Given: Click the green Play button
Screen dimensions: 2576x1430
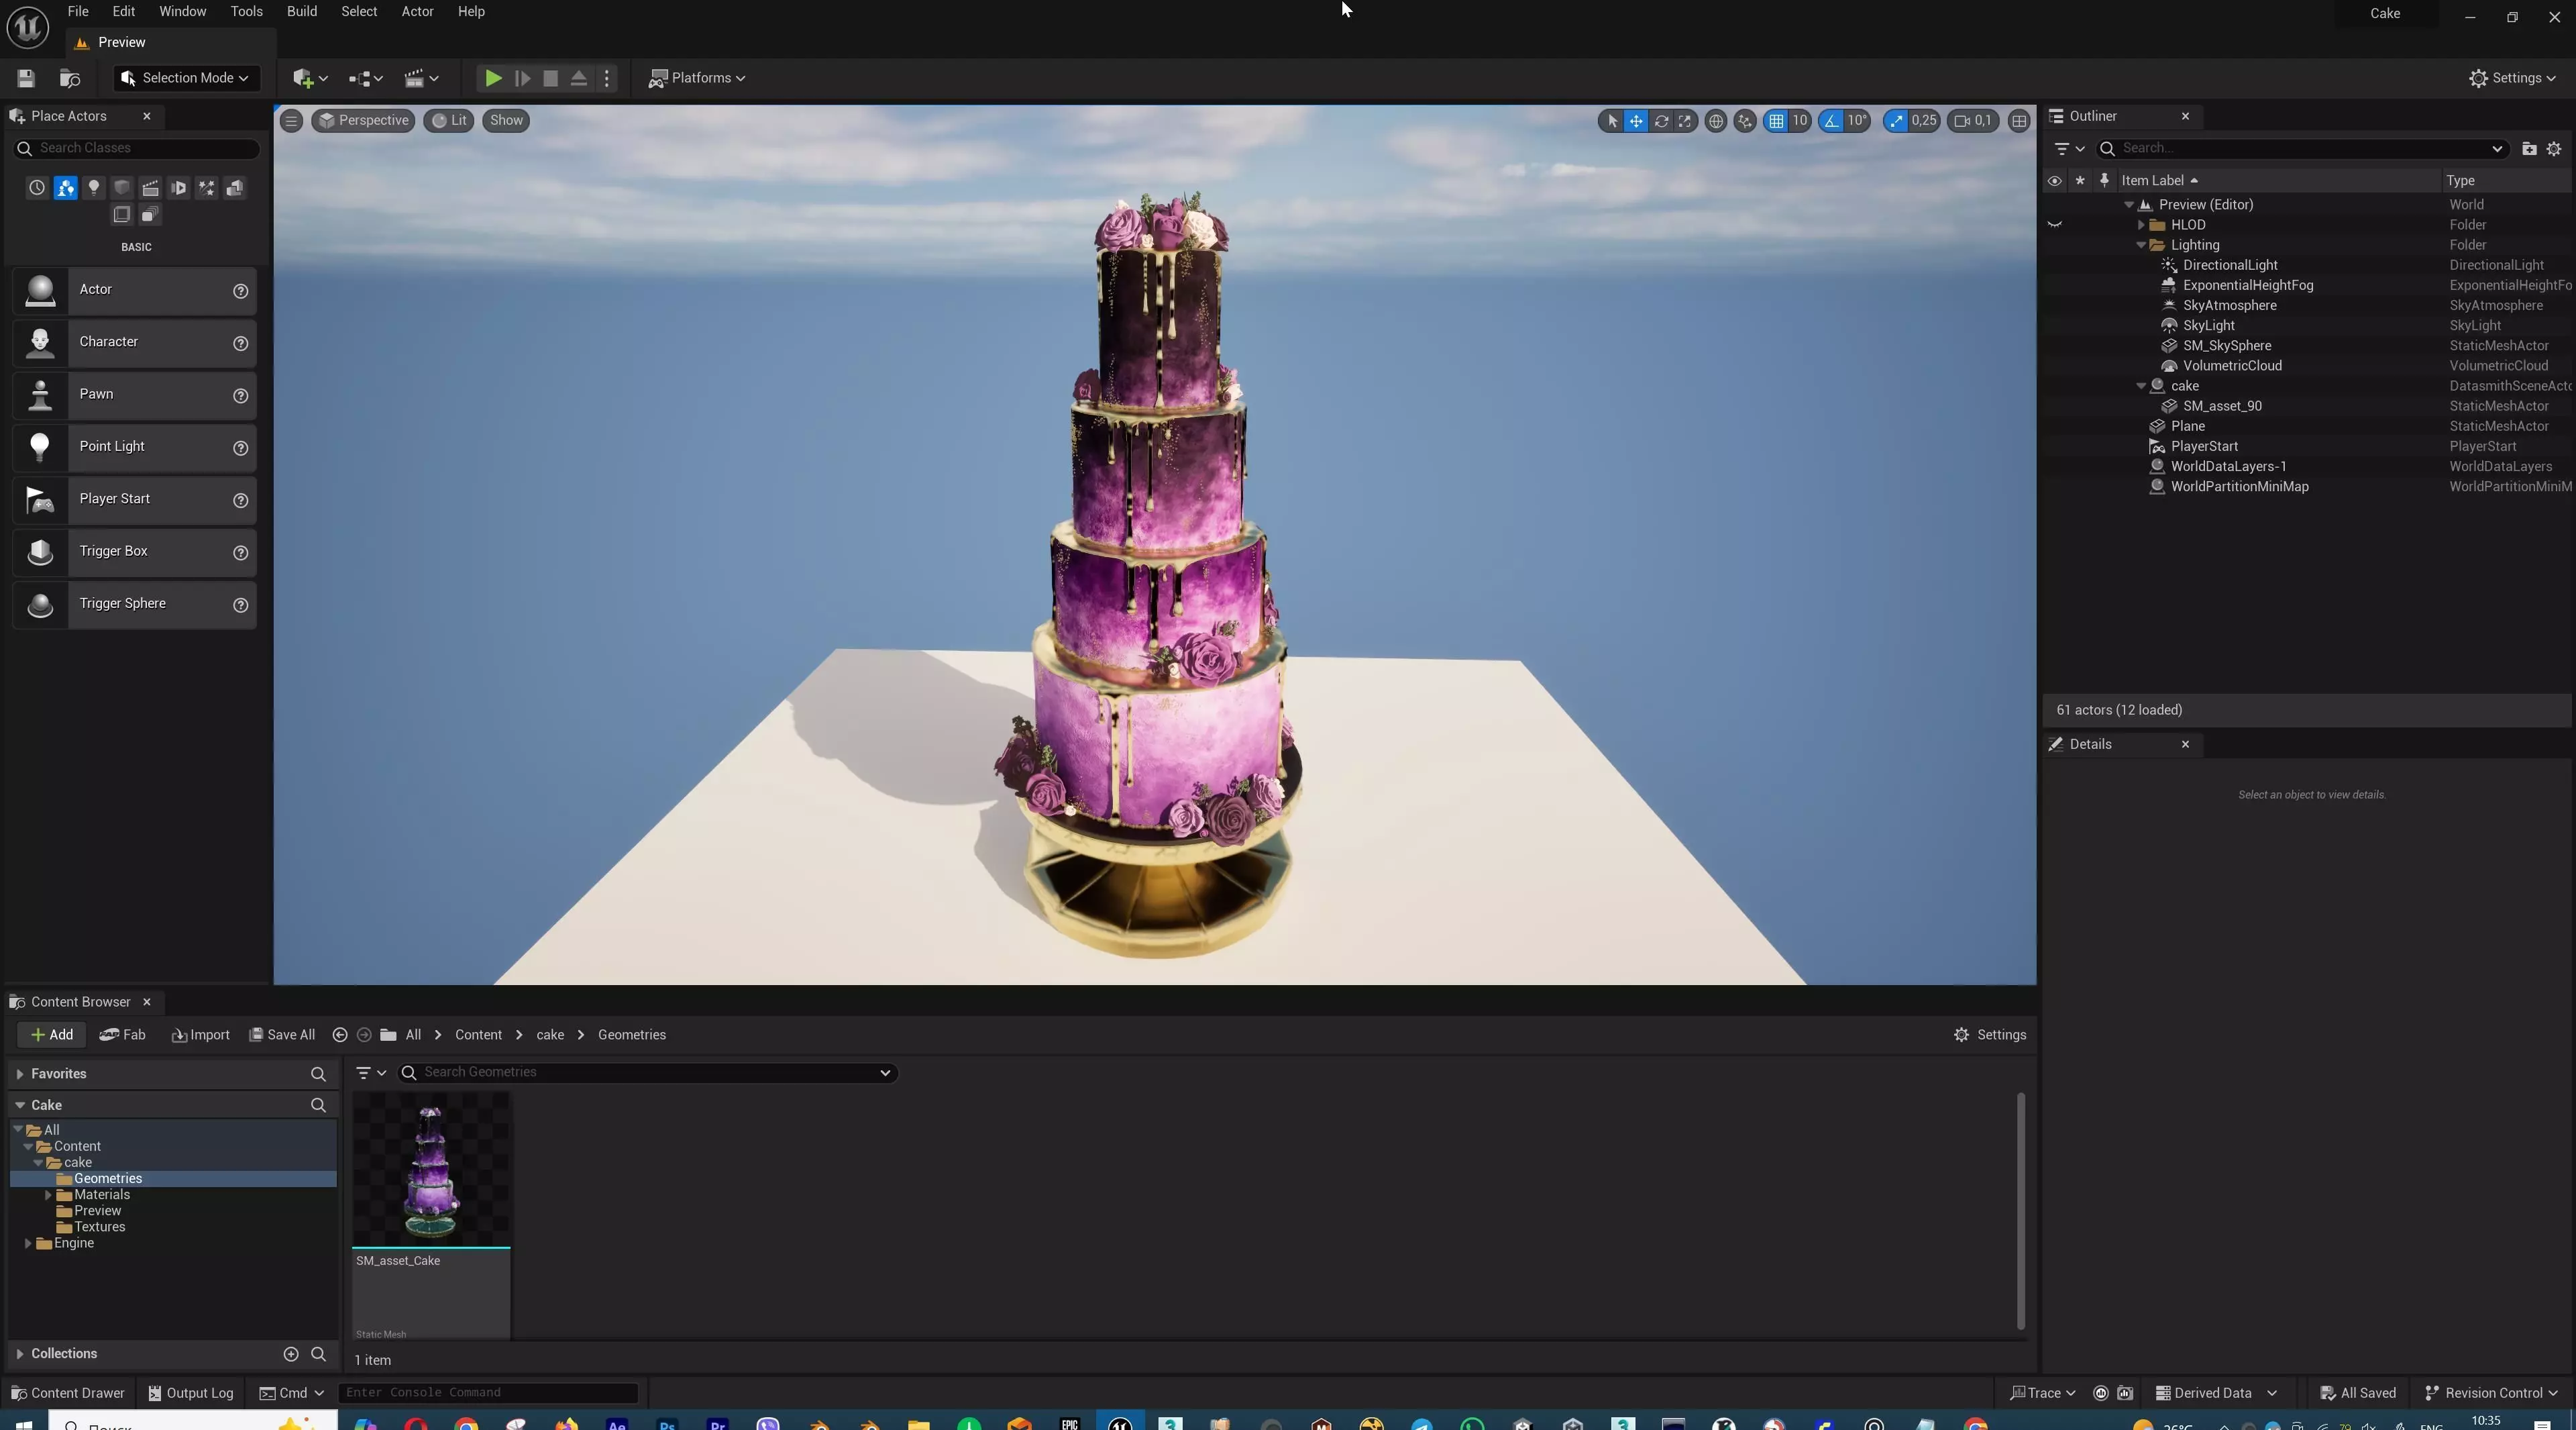Looking at the screenshot, I should [x=493, y=78].
